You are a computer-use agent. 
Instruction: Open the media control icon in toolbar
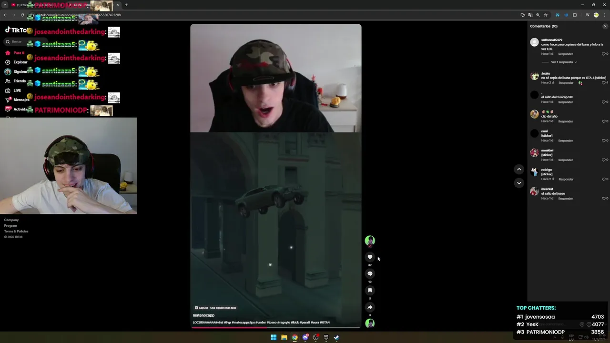[587, 15]
